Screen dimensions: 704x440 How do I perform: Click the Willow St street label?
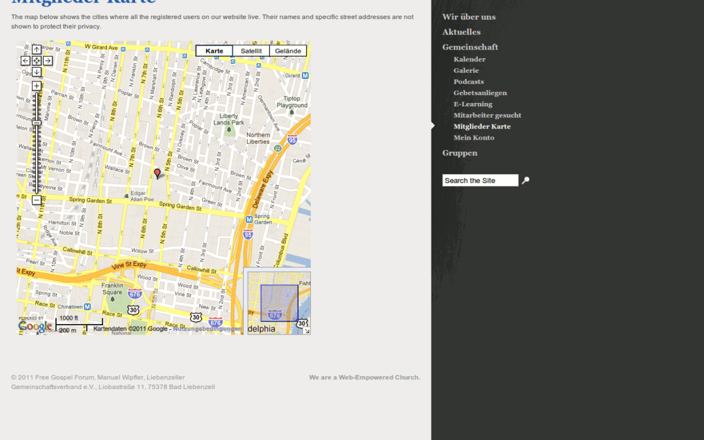tap(142, 250)
